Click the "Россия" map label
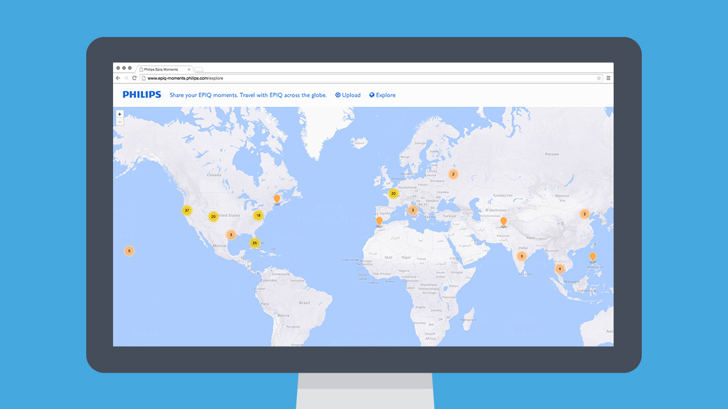The image size is (728, 409). click(x=552, y=154)
